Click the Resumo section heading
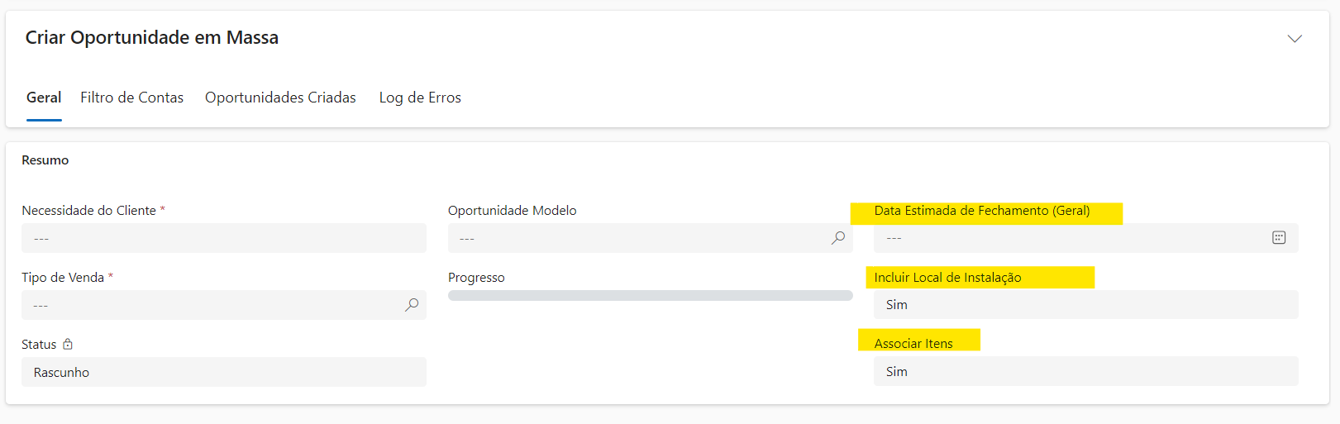The height and width of the screenshot is (424, 1340). click(x=45, y=160)
